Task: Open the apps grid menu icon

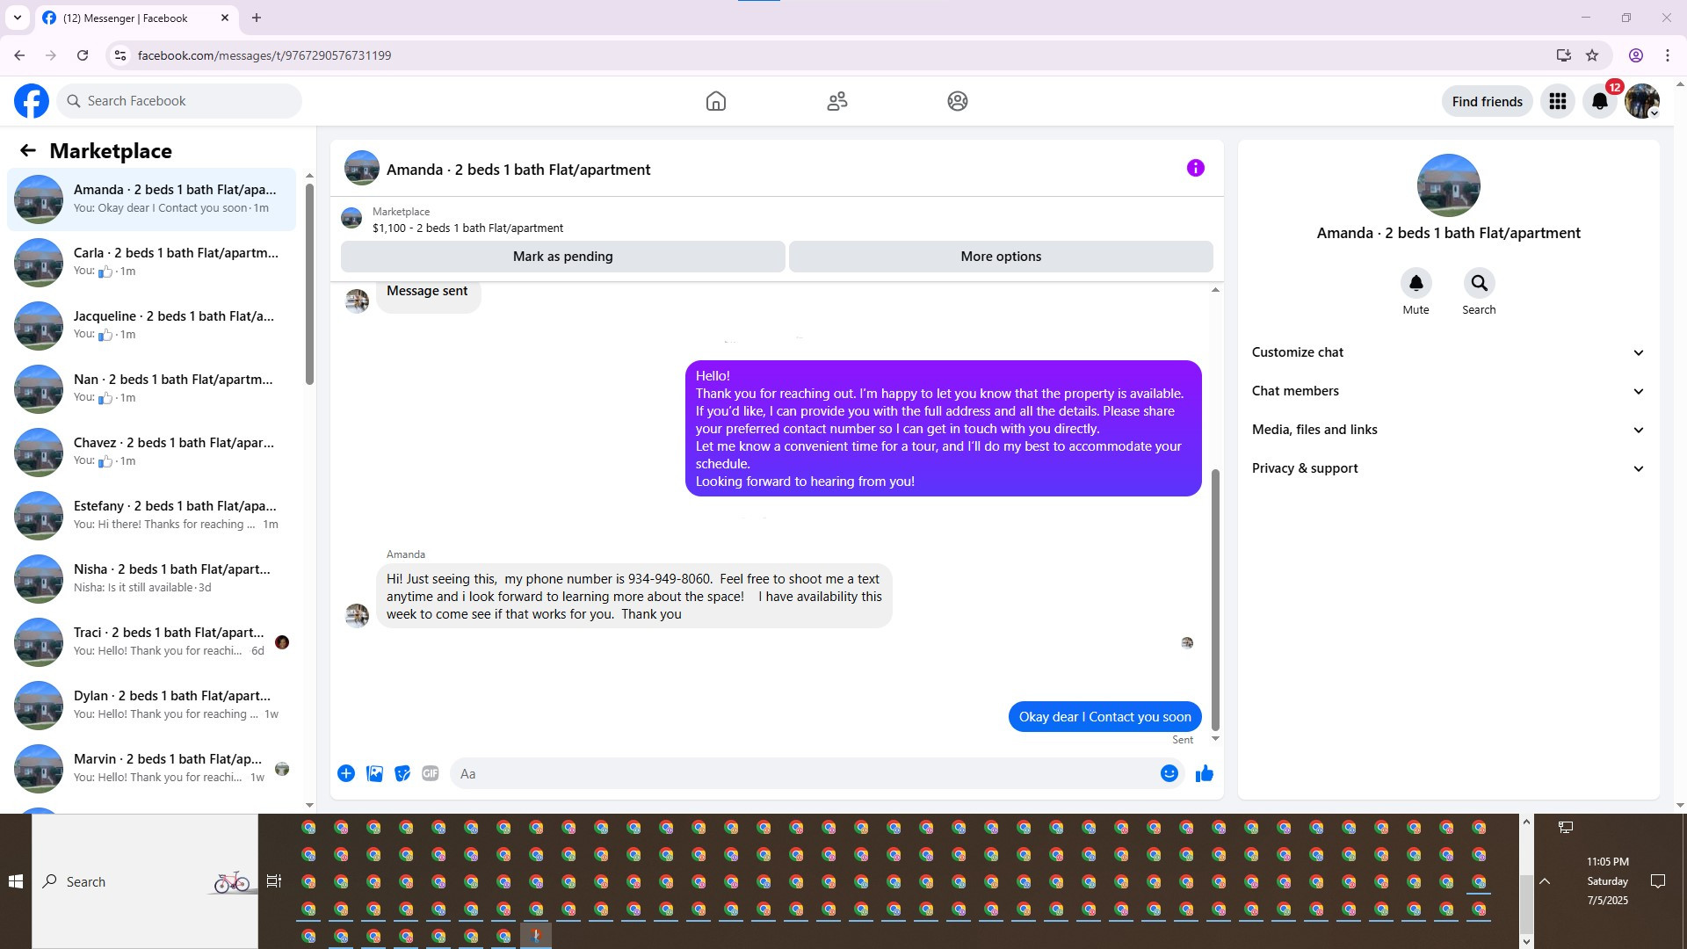Action: coord(1557,101)
